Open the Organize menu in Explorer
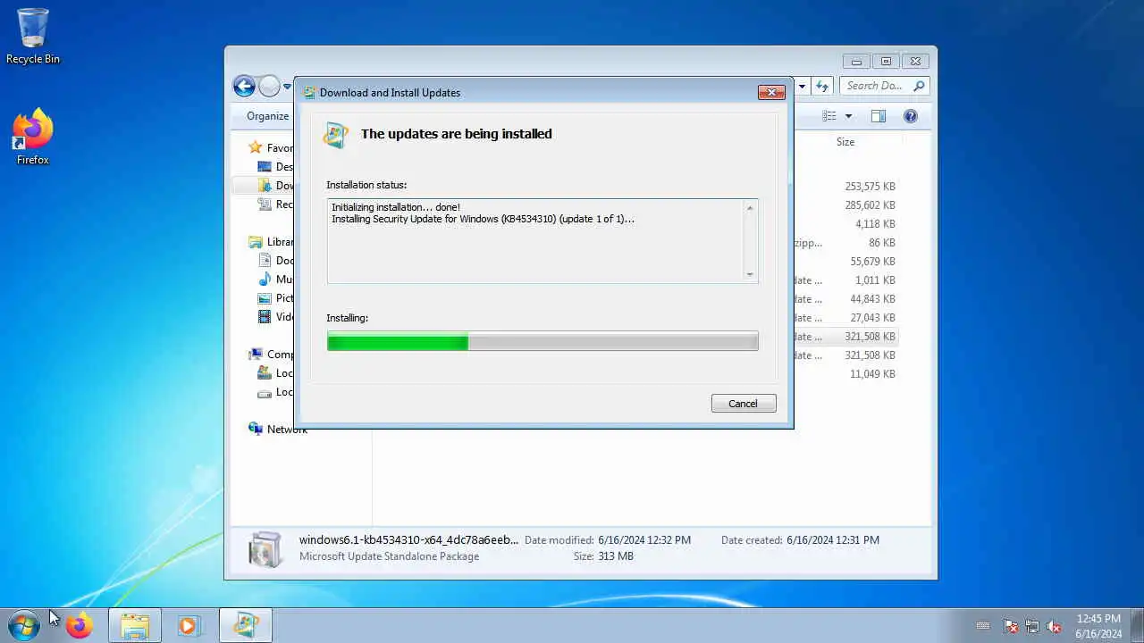Viewport: 1144px width, 643px height. click(268, 116)
